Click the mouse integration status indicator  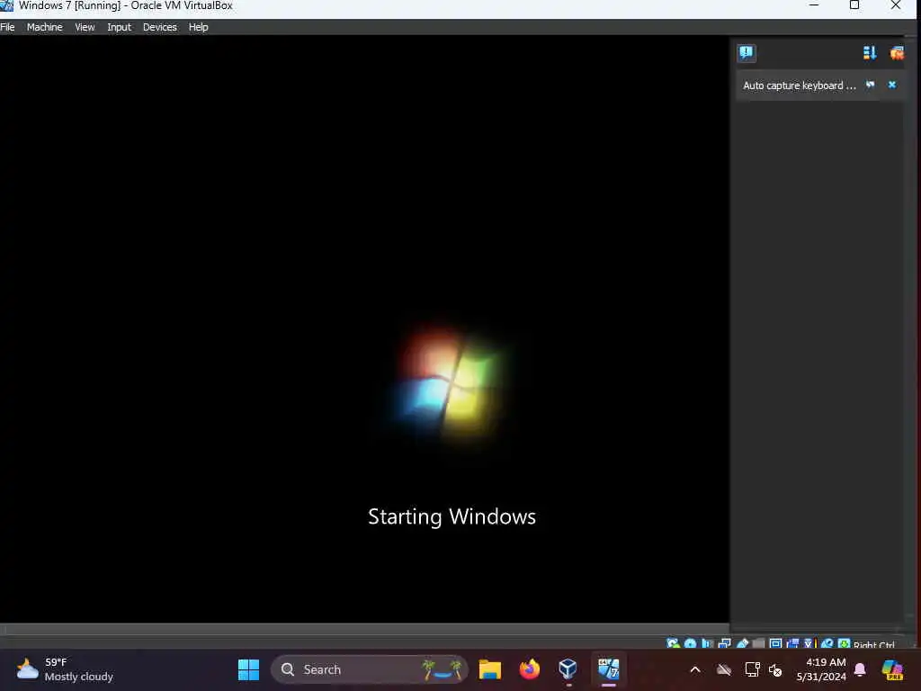tap(827, 644)
